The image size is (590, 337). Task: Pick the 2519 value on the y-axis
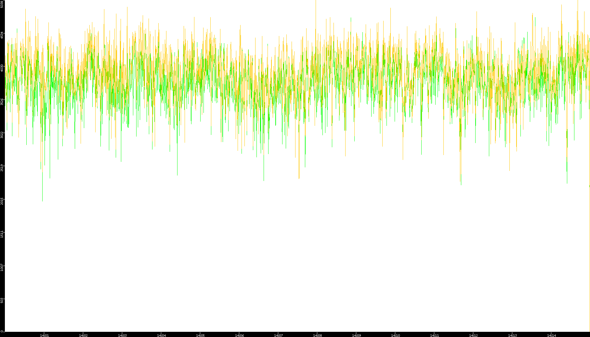pos(2,168)
